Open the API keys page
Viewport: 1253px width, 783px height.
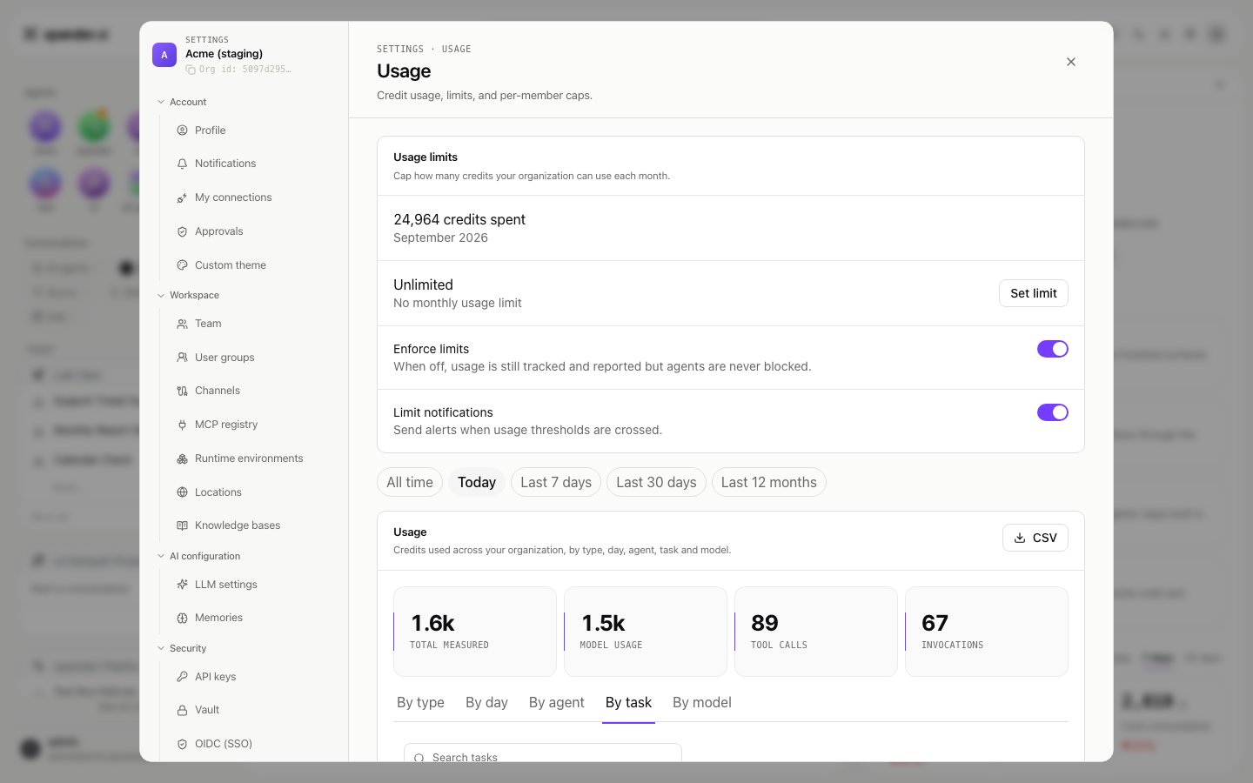coord(254,677)
